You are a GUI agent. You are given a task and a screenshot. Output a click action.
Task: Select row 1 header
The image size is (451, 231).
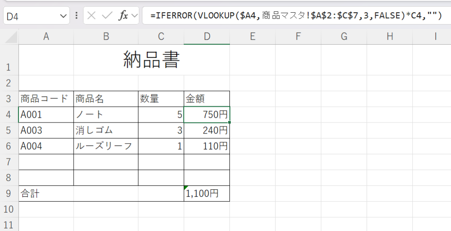(x=9, y=60)
